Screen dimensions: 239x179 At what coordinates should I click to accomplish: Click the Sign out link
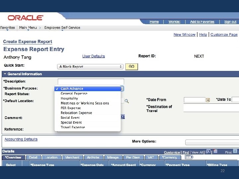click(230, 22)
